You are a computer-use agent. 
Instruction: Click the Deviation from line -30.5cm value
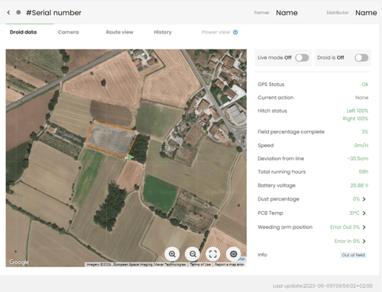tap(358, 159)
